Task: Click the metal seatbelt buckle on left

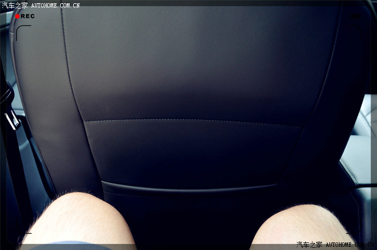Action: [12, 118]
